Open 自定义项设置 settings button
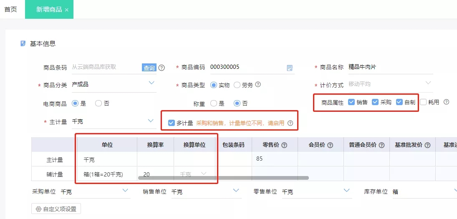 click(x=56, y=209)
